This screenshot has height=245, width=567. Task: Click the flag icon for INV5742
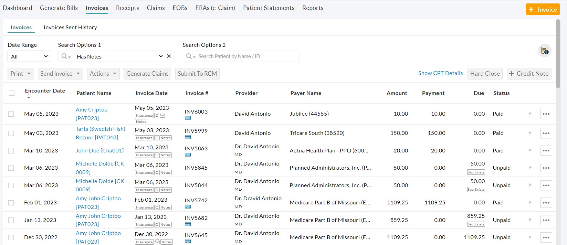tap(530, 203)
